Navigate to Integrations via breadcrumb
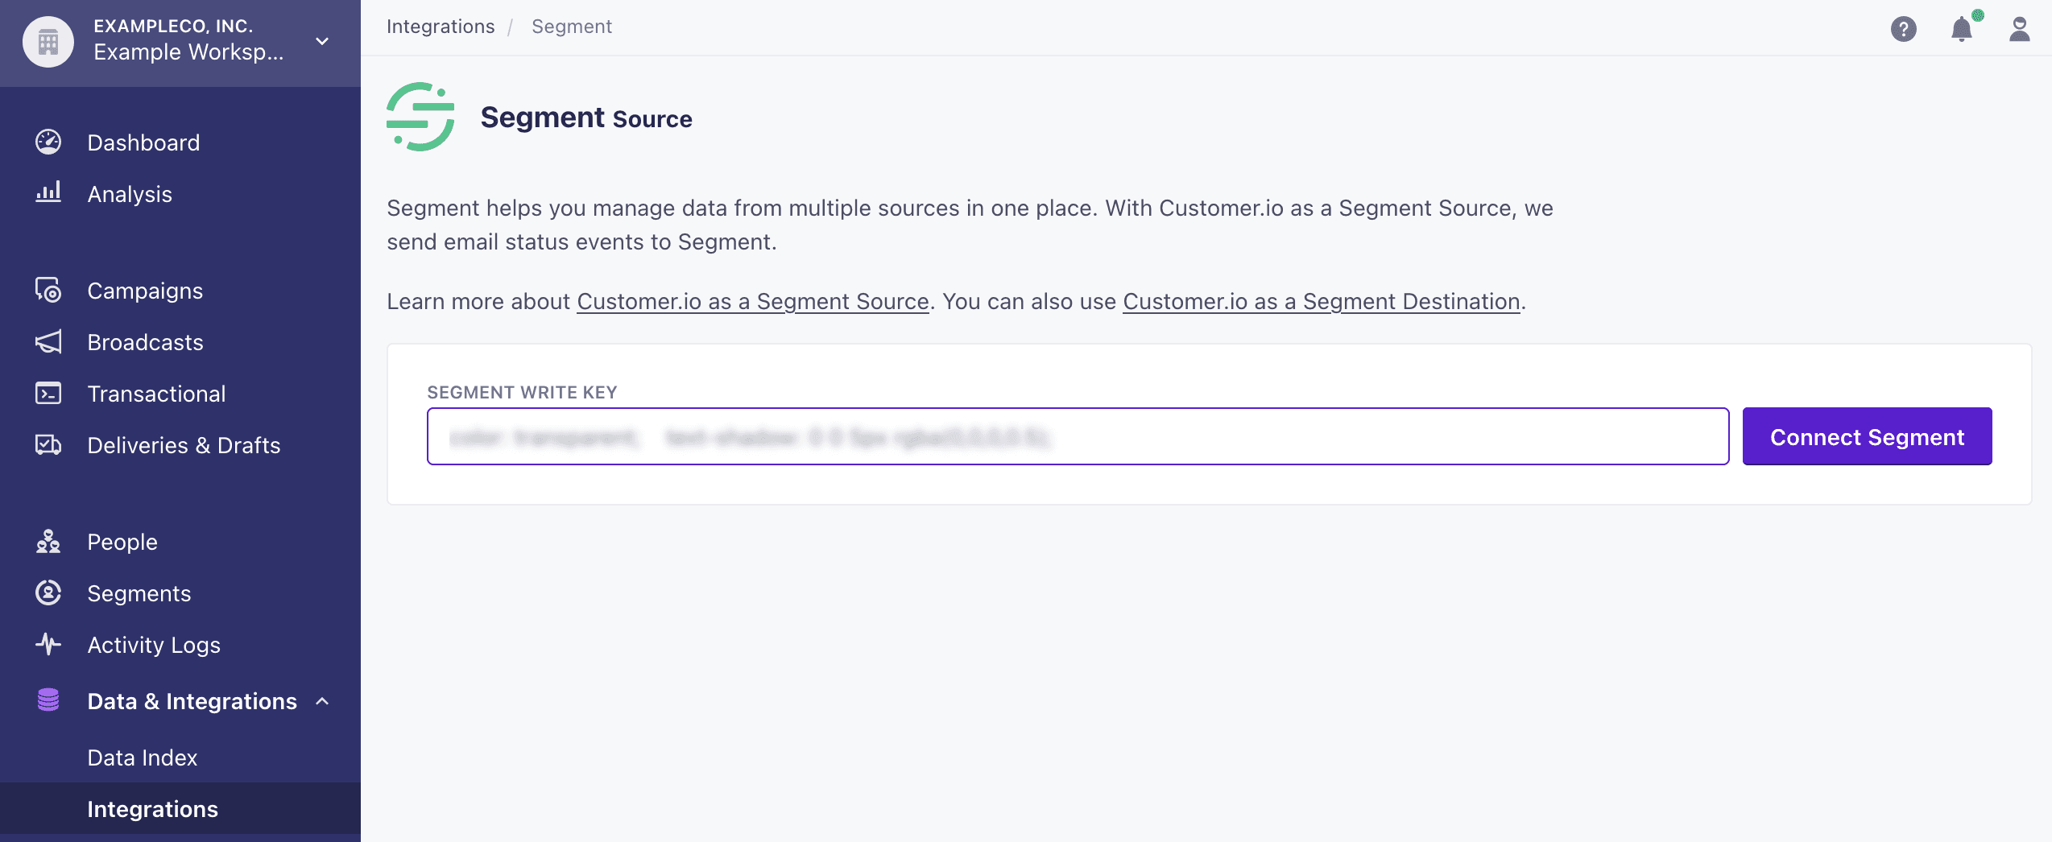 441,26
